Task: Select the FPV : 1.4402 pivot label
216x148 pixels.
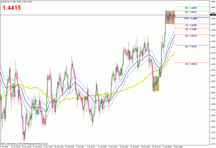Action: (191, 19)
